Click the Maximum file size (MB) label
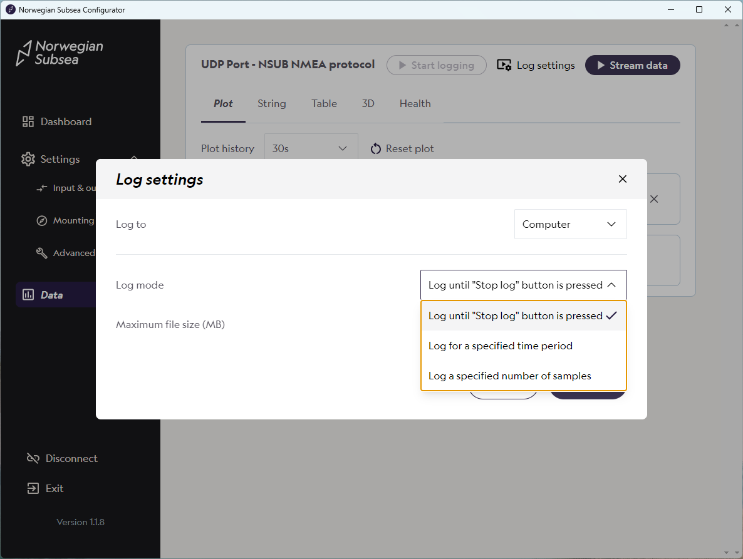This screenshot has height=559, width=743. (x=170, y=325)
